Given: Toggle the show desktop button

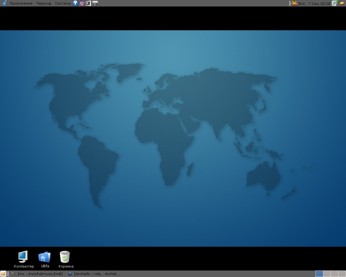Looking at the screenshot, I should [3, 274].
